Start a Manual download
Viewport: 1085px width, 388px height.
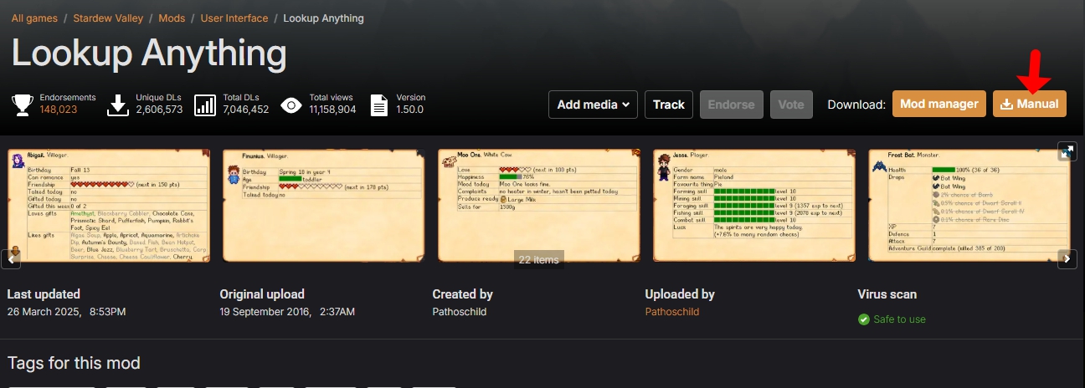point(1030,104)
